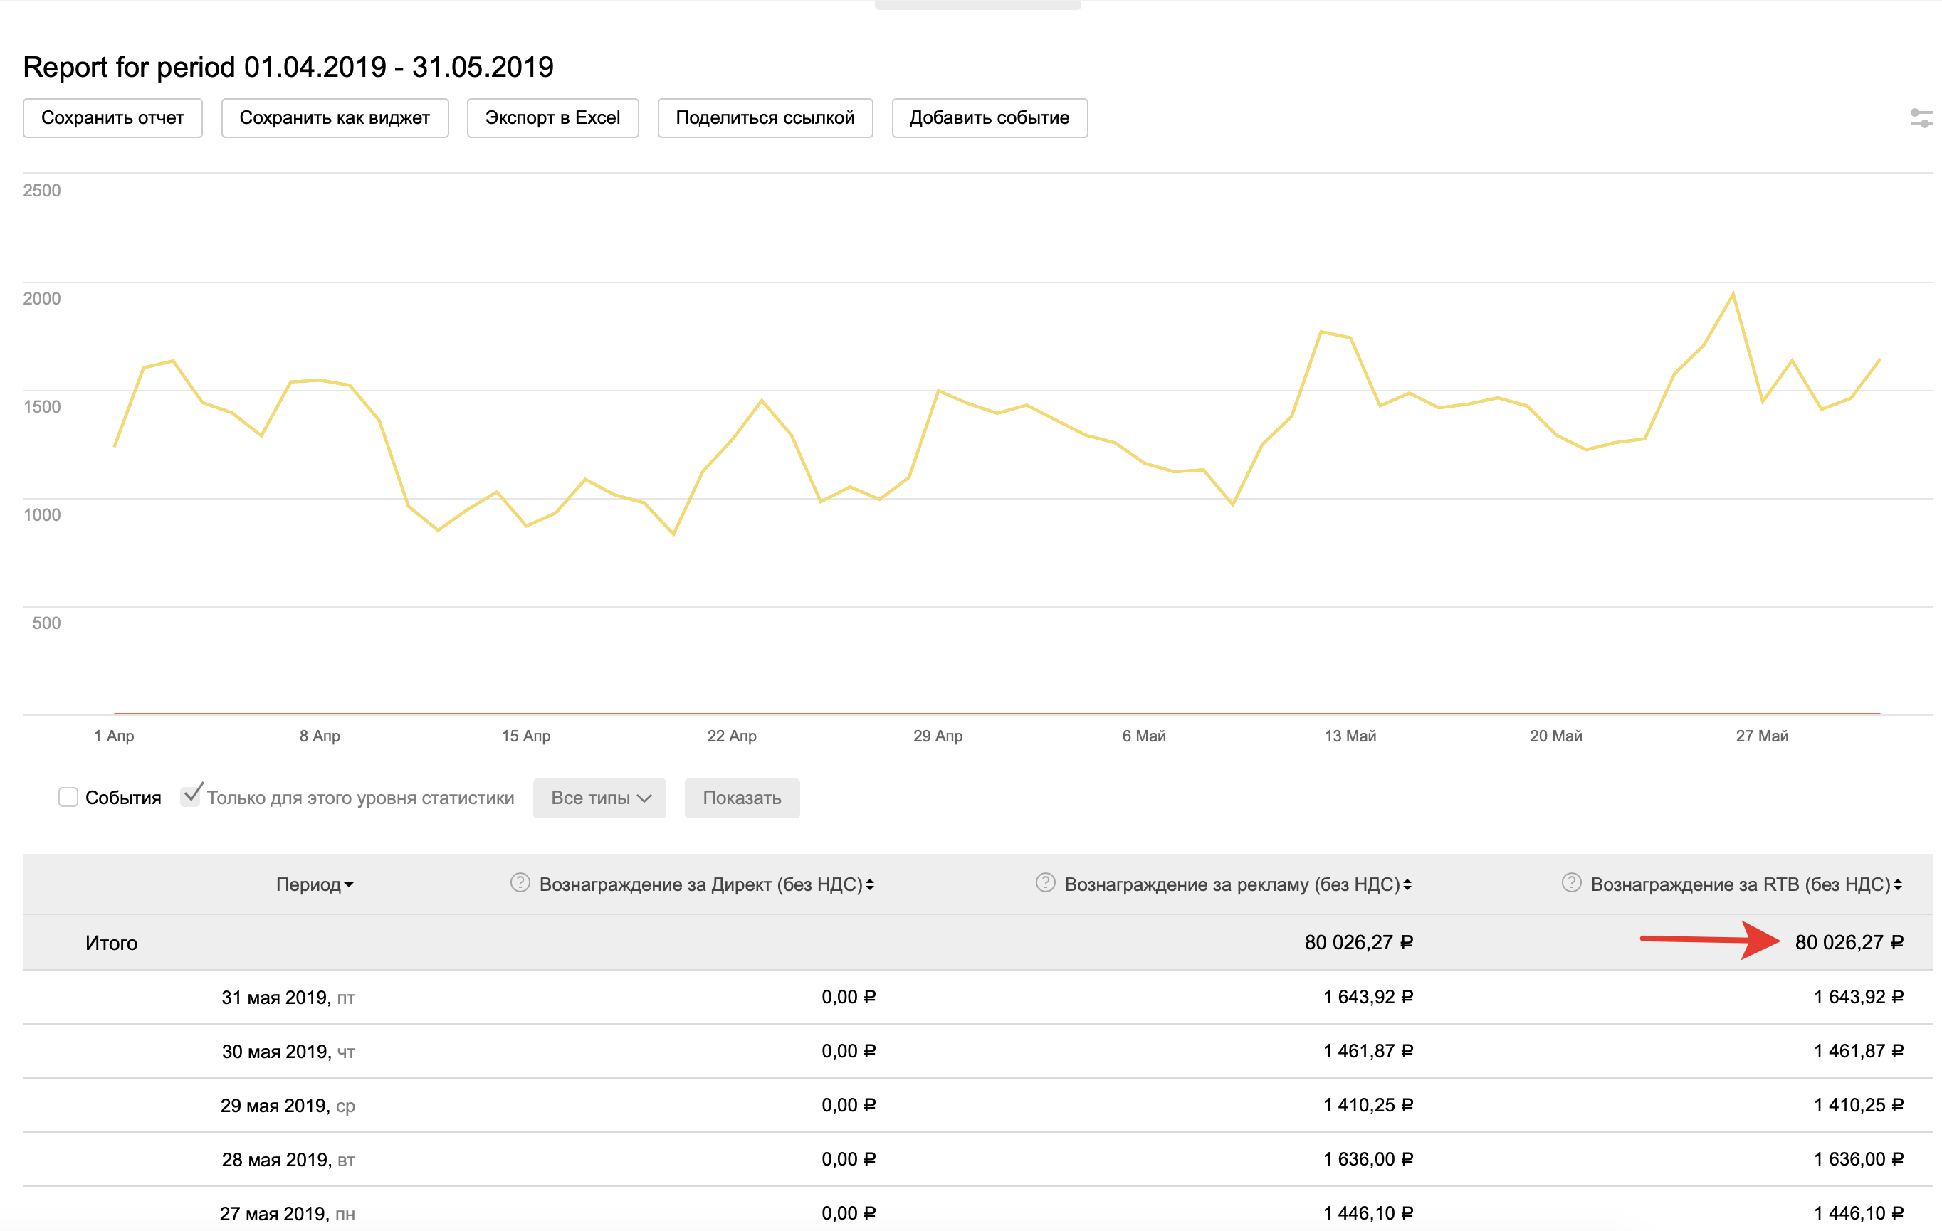Viewport: 1942px width, 1231px height.
Task: Toggle the События checkbox
Action: 68,797
